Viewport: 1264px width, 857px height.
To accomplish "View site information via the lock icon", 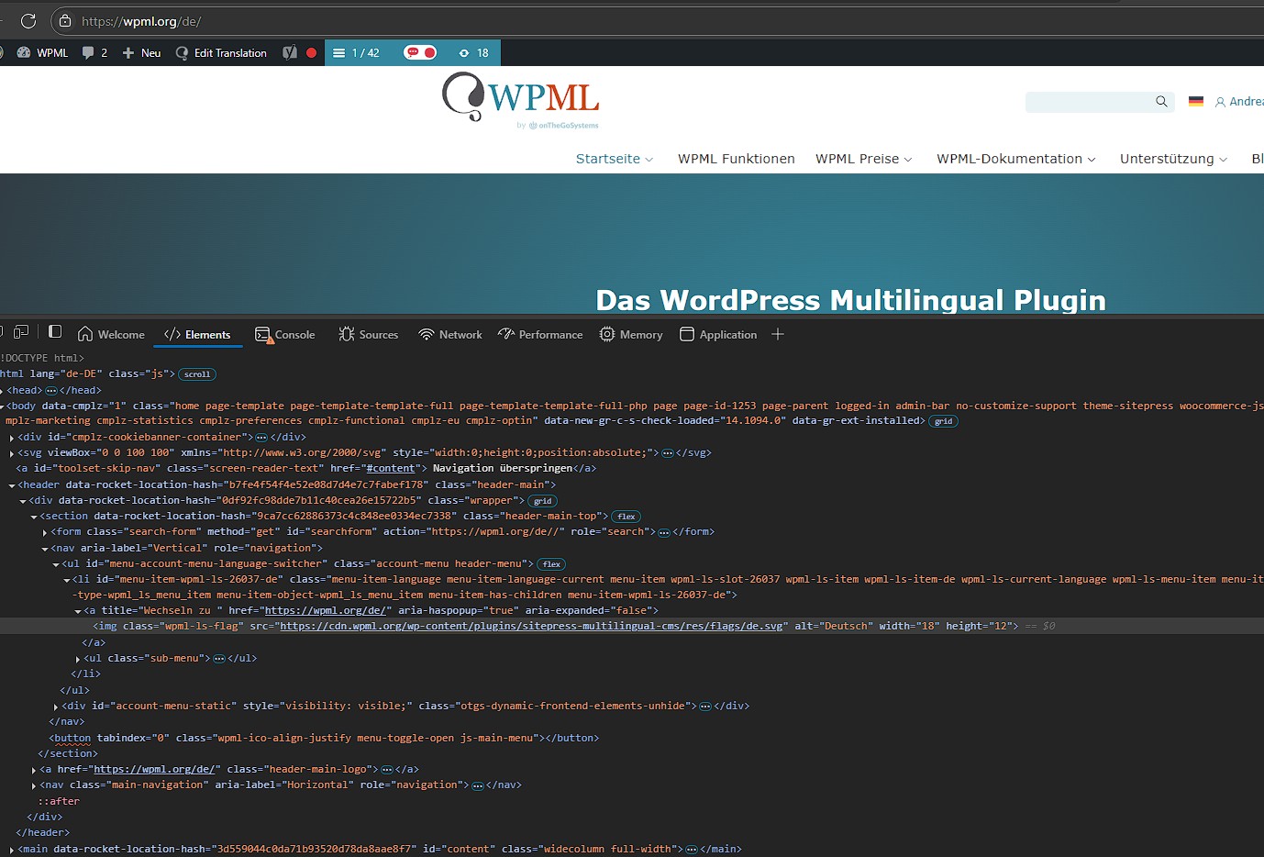I will [x=65, y=21].
